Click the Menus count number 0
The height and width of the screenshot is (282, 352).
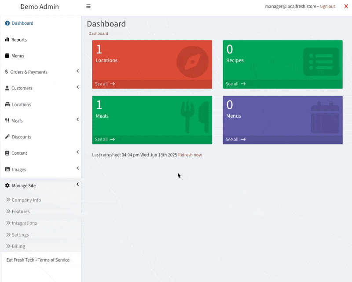[230, 105]
